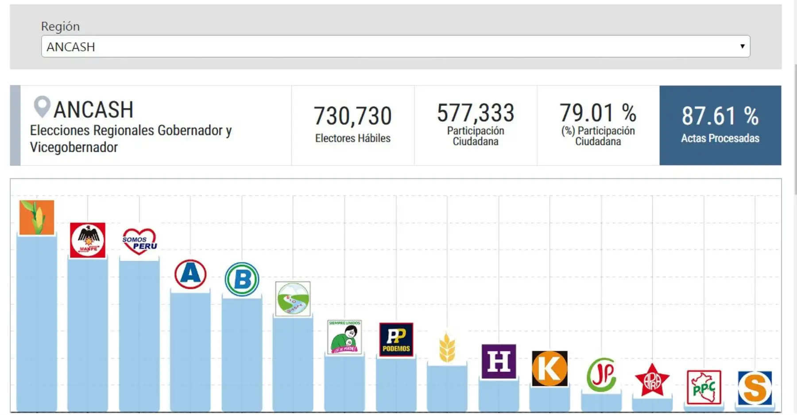Select the Somos Perú heart logo
797x415 pixels.
pos(139,242)
